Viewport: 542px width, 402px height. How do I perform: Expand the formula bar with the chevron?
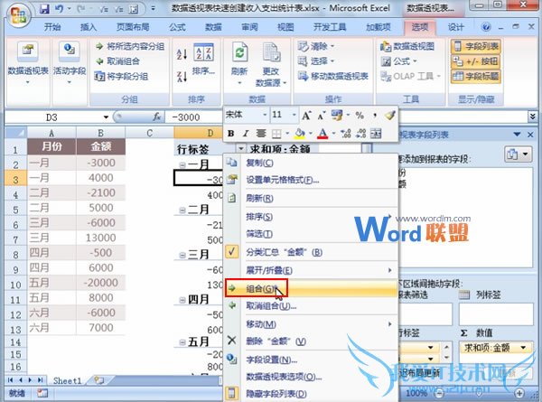pos(533,117)
